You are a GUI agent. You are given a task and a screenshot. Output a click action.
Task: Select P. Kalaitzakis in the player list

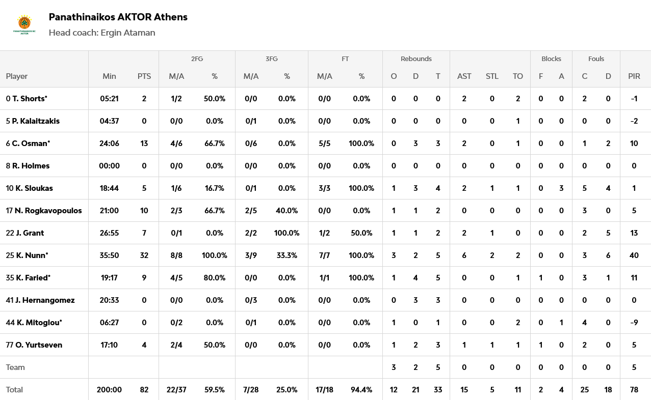(x=36, y=121)
